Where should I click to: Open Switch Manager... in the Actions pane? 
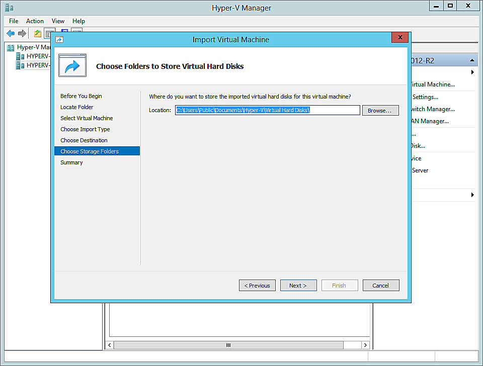tap(433, 109)
